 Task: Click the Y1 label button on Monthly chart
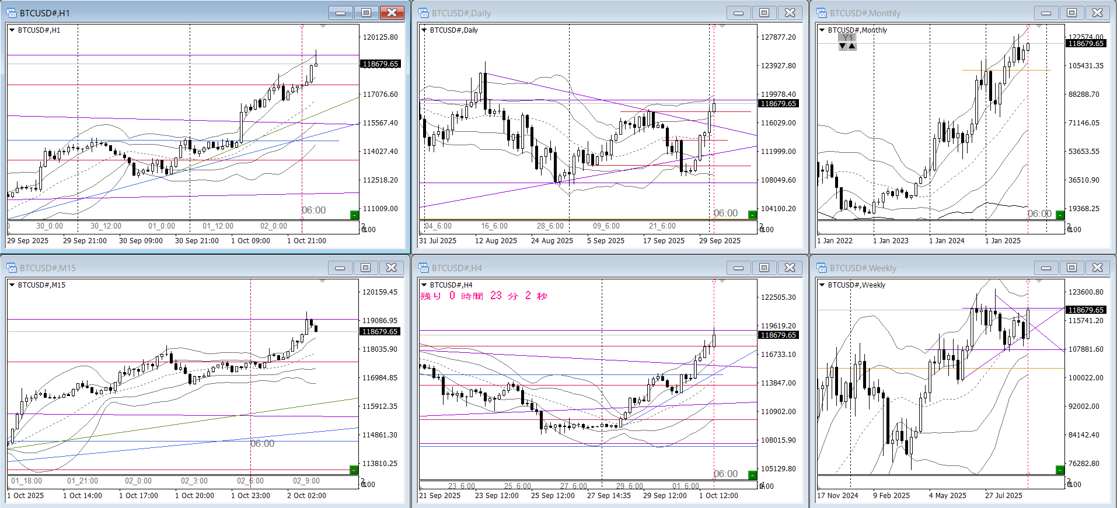(x=847, y=38)
